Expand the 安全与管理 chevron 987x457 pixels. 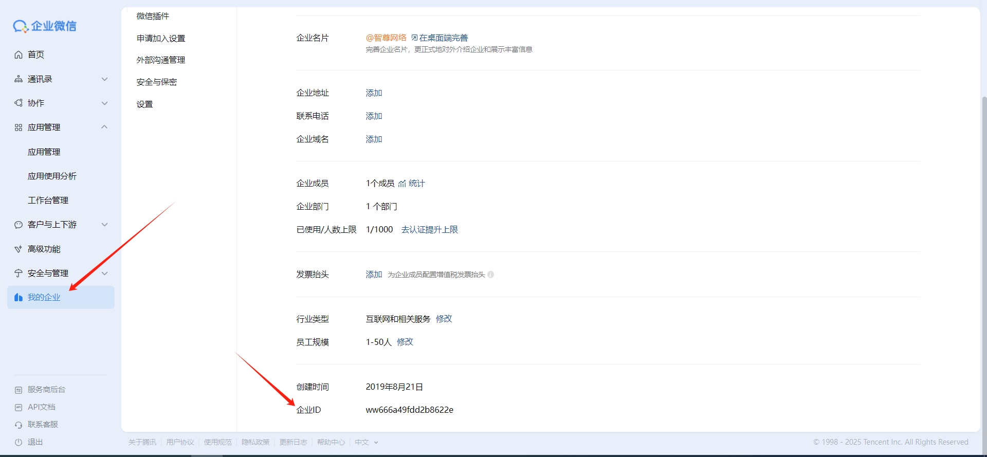coord(104,273)
